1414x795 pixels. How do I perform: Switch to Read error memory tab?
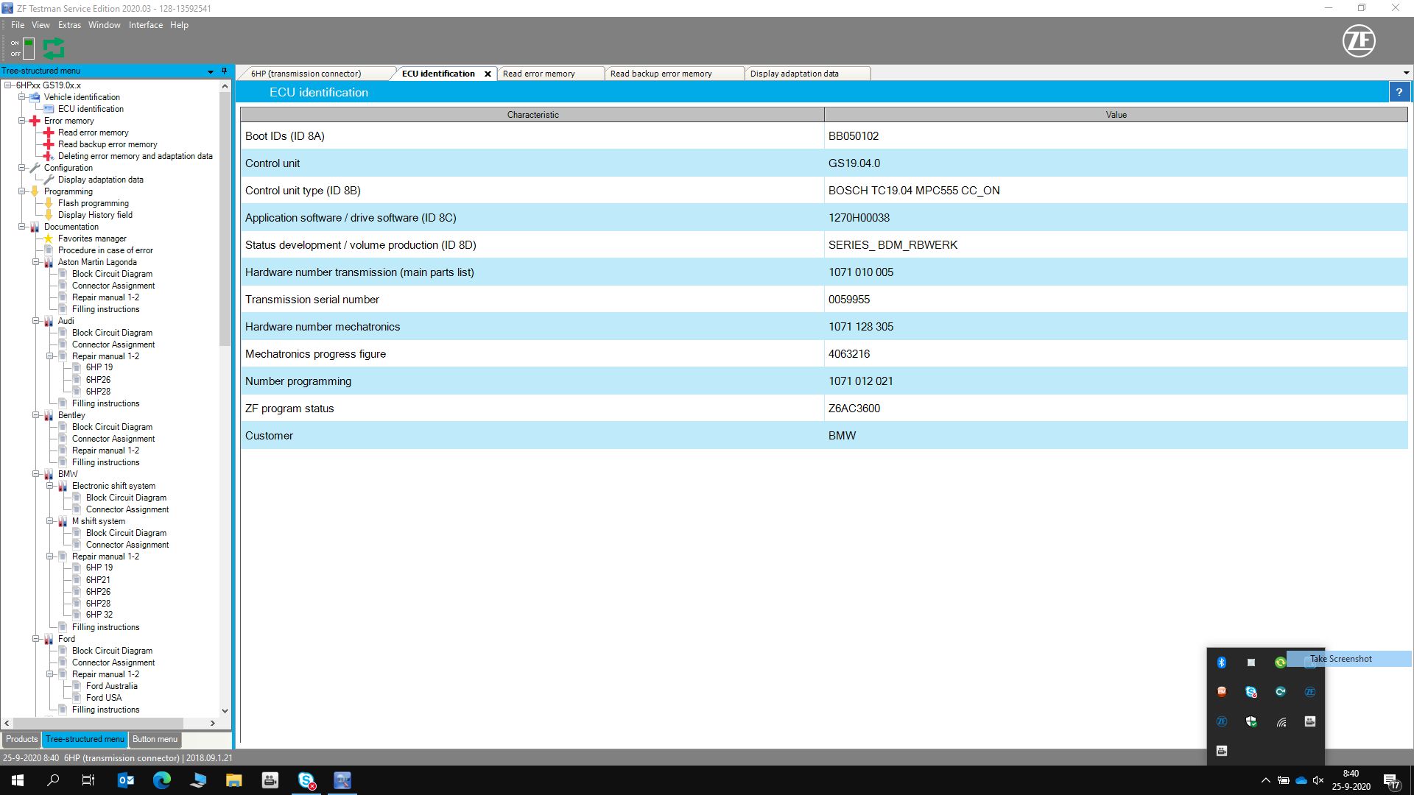pos(538,74)
